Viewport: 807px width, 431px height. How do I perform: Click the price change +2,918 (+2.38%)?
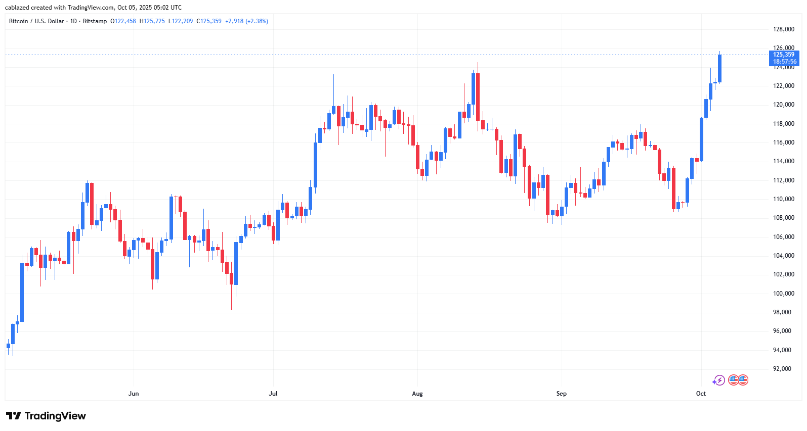[x=246, y=21]
